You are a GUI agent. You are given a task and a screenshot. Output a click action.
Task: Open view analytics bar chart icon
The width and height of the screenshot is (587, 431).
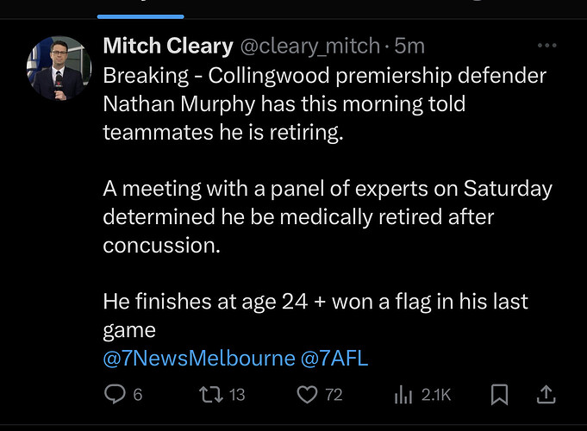pyautogui.click(x=403, y=395)
